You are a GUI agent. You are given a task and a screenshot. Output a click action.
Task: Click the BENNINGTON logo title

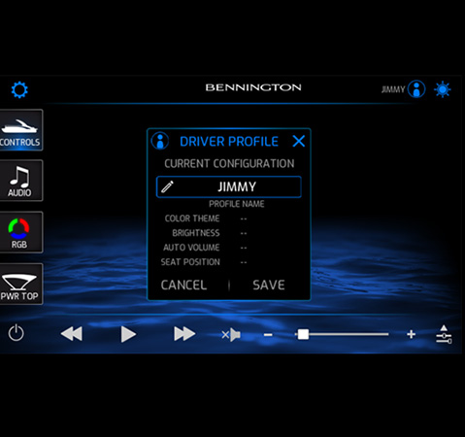[253, 87]
